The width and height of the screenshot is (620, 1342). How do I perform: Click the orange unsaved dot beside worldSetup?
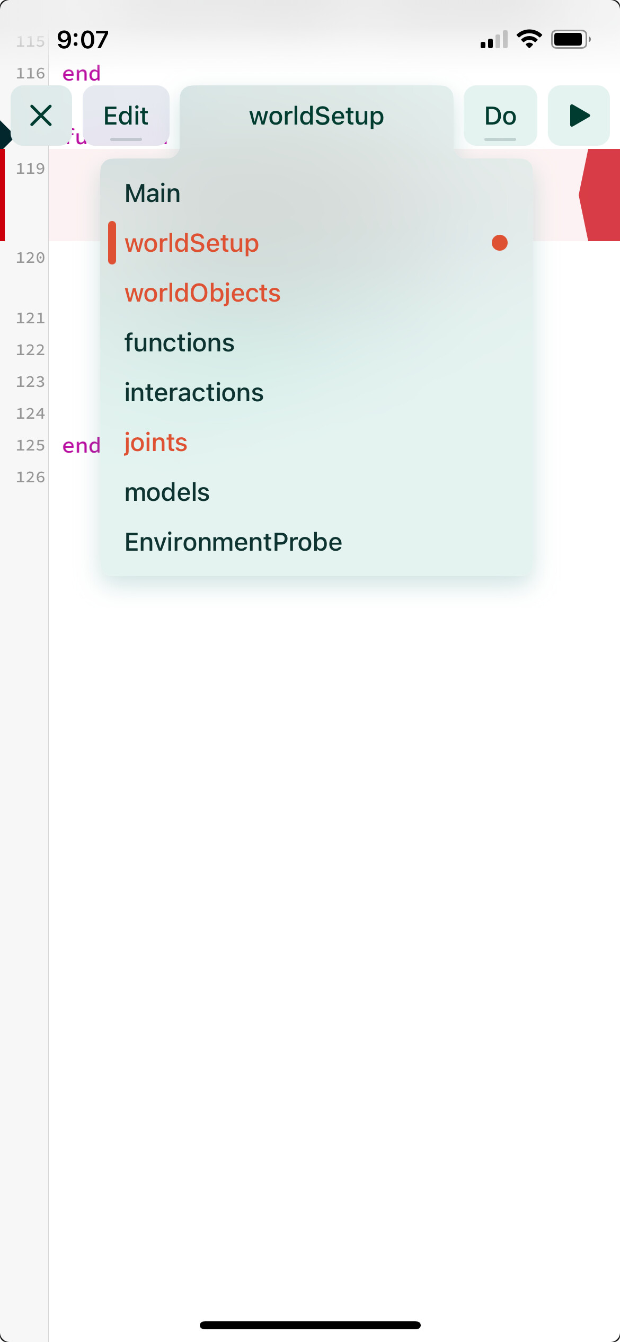click(x=499, y=243)
